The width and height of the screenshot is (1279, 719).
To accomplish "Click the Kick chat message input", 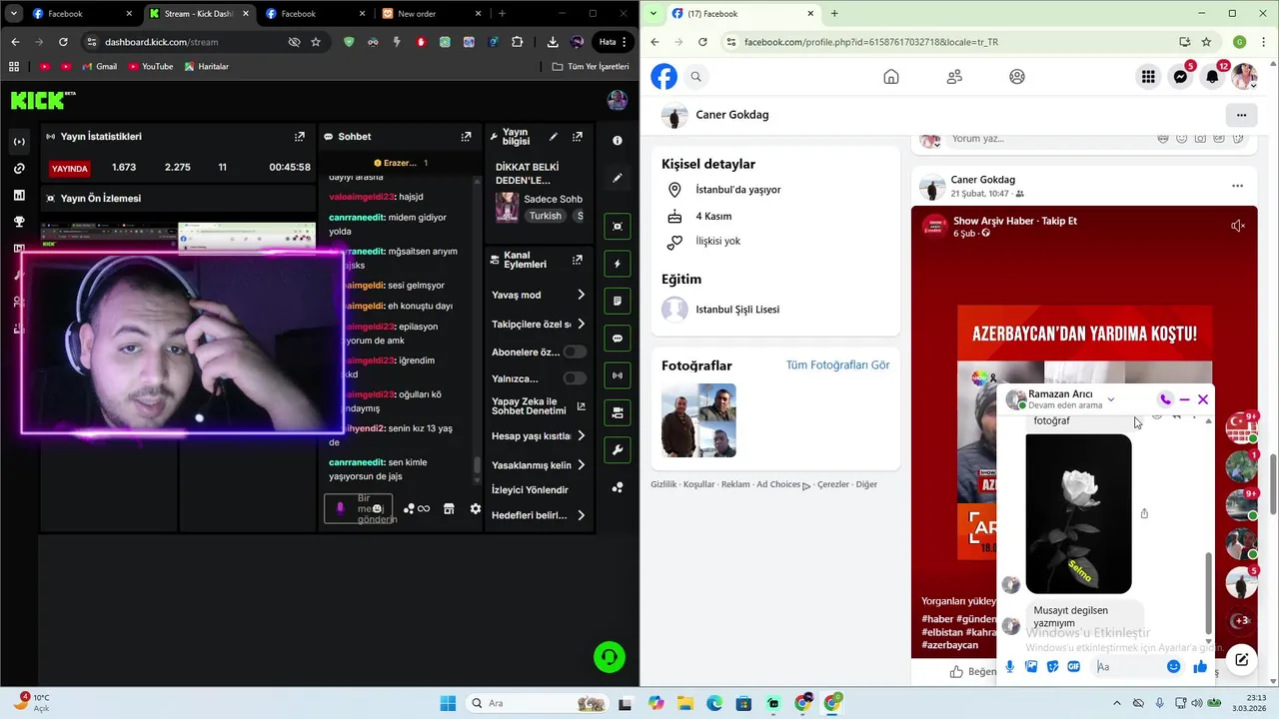I will [359, 509].
